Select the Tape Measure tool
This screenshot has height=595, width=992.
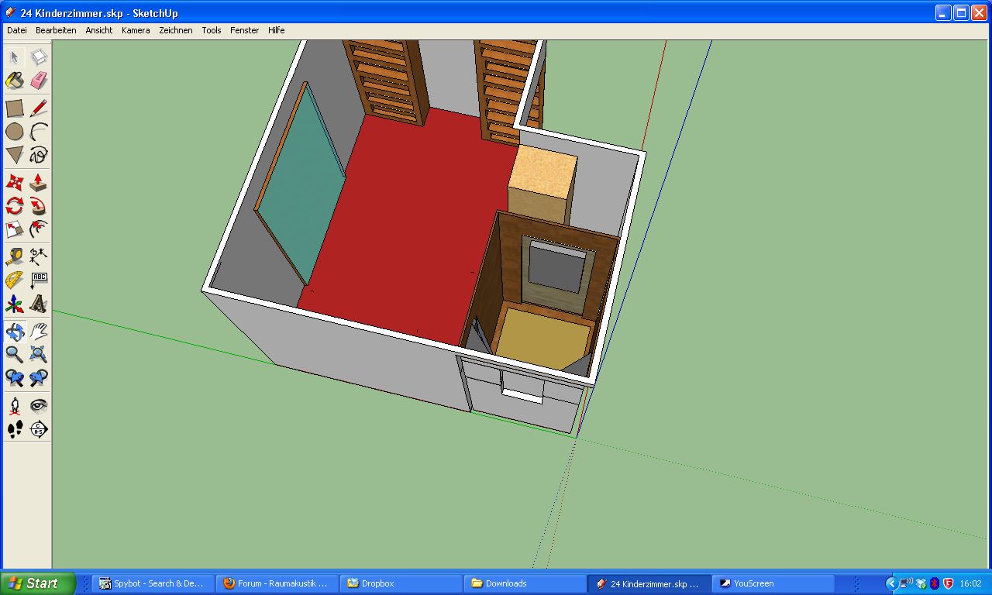[x=15, y=257]
